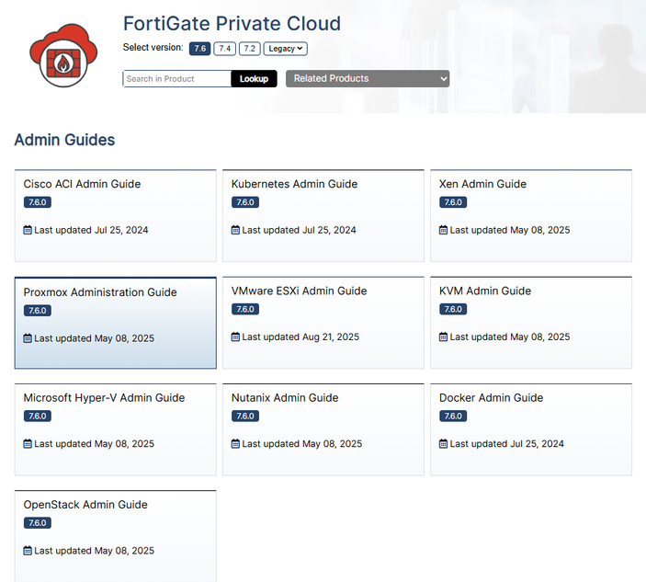Select version 7.6
The image size is (646, 582).
pos(200,49)
